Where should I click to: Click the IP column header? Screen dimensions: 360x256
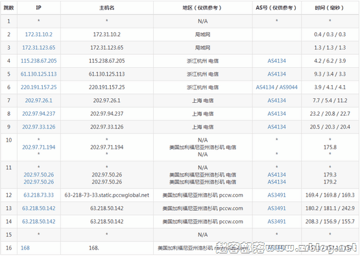tap(38, 8)
